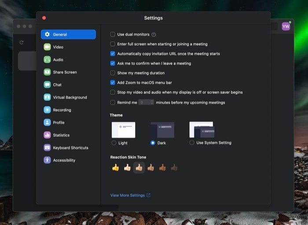The height and width of the screenshot is (225, 308).
Task: Uncheck Automatically copy invitation URL
Action: 113,54
